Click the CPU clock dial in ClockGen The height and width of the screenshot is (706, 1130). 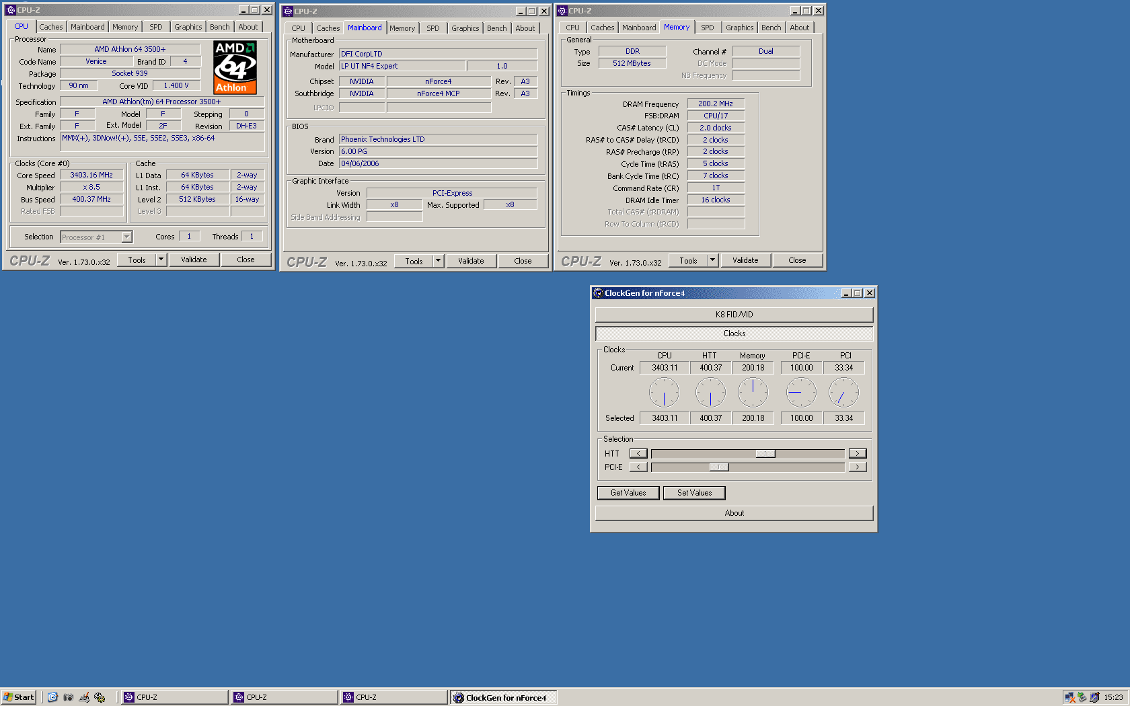[664, 393]
